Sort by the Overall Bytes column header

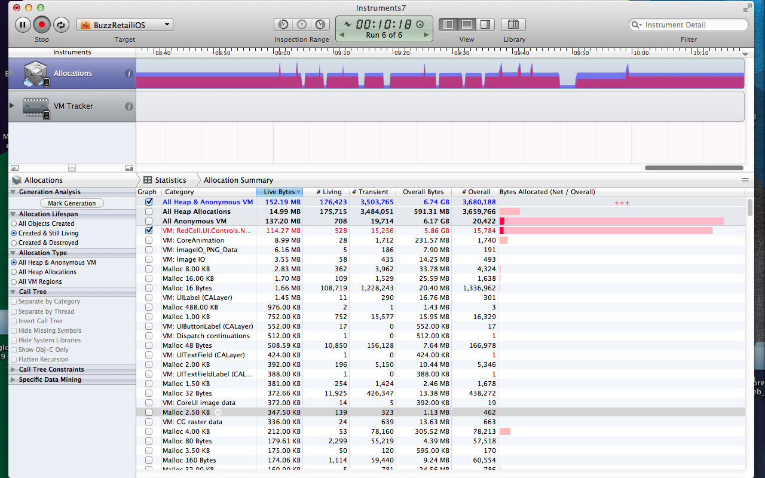(x=423, y=192)
